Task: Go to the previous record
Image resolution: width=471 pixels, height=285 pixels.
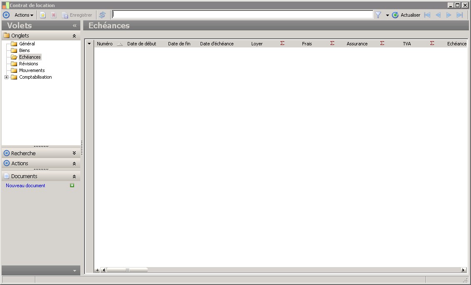Action: [438, 15]
